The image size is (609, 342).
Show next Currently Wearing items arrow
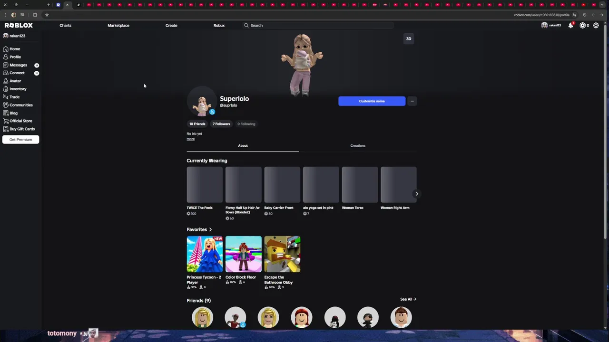[x=417, y=193]
